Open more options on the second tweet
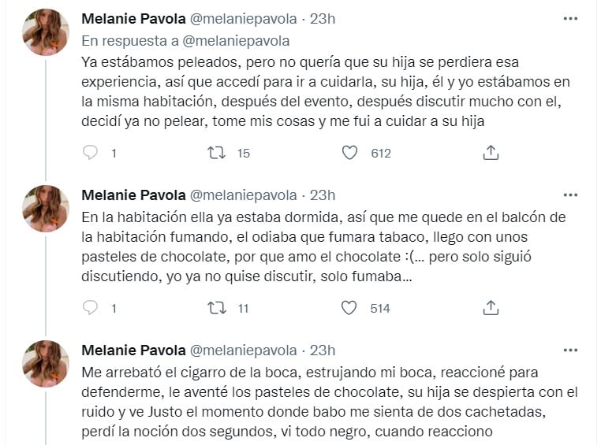The width and height of the screenshot is (601, 445). tap(570, 195)
